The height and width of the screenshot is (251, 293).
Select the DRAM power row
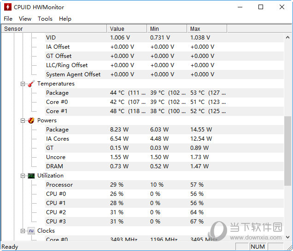click(164, 166)
